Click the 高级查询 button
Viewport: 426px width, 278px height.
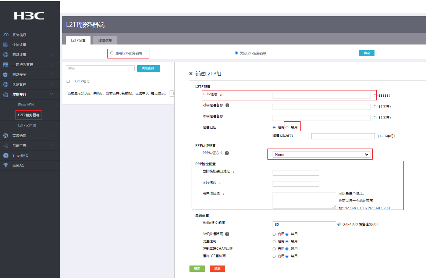[x=148, y=68]
